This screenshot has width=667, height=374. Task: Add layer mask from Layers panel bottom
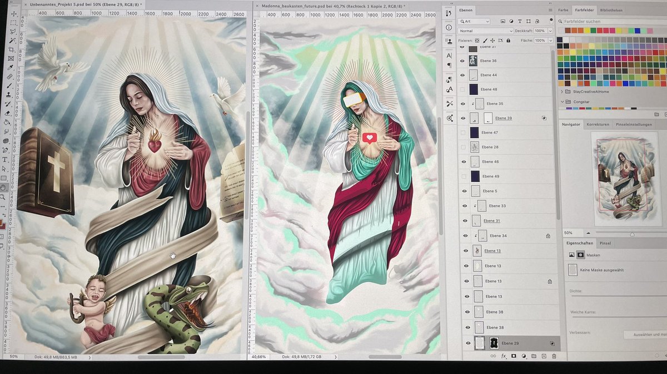click(514, 356)
